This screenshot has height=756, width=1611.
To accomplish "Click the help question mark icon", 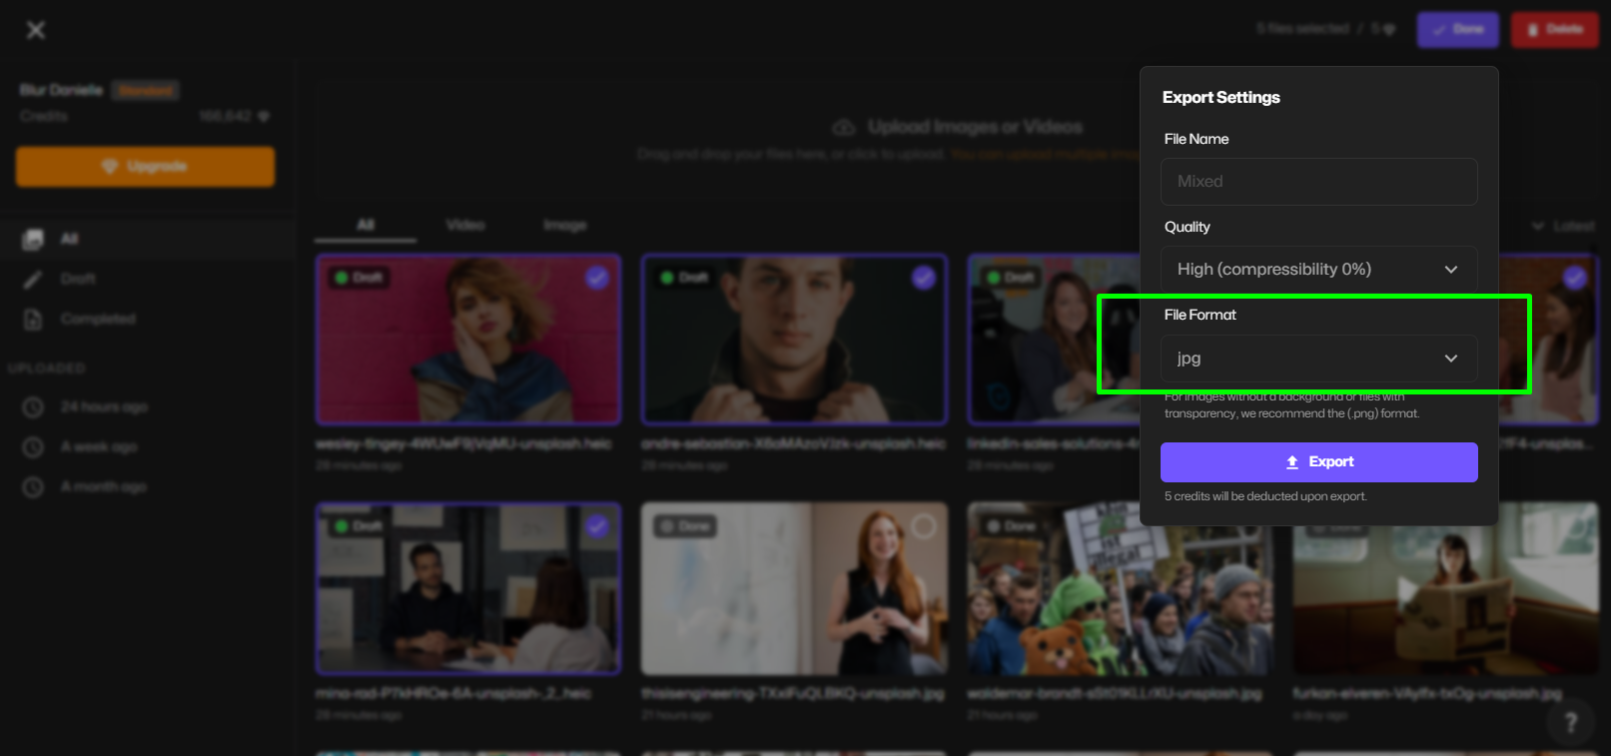I will (x=1570, y=722).
